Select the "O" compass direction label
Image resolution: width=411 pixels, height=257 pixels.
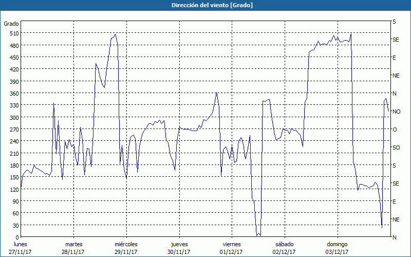(x=395, y=130)
